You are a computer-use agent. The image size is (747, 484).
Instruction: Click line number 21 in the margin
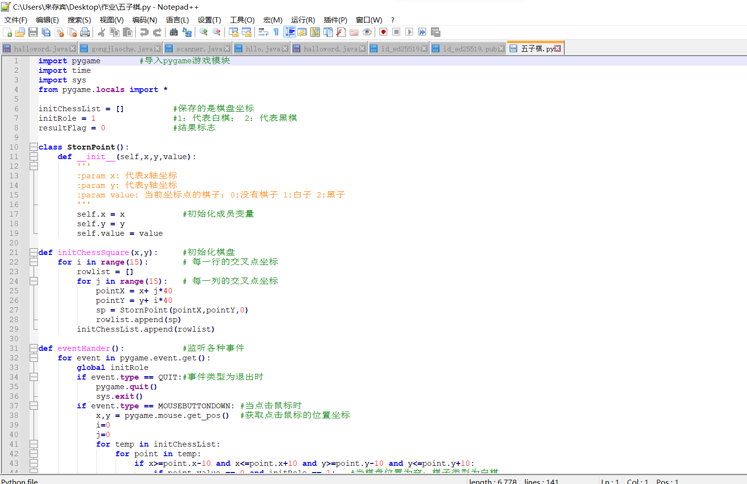14,253
